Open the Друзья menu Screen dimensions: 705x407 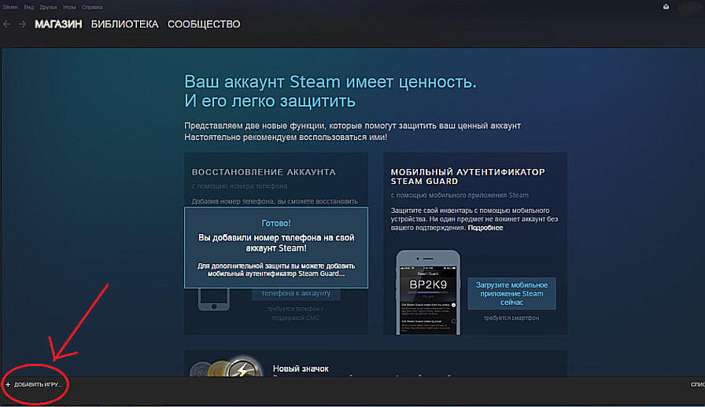48,7
